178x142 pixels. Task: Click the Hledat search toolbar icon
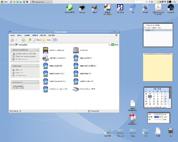click(37, 40)
